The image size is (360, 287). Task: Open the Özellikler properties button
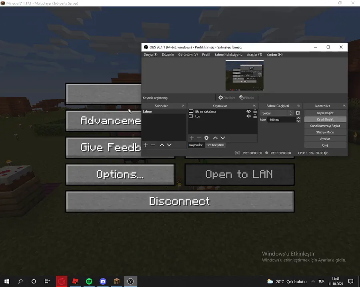227,98
